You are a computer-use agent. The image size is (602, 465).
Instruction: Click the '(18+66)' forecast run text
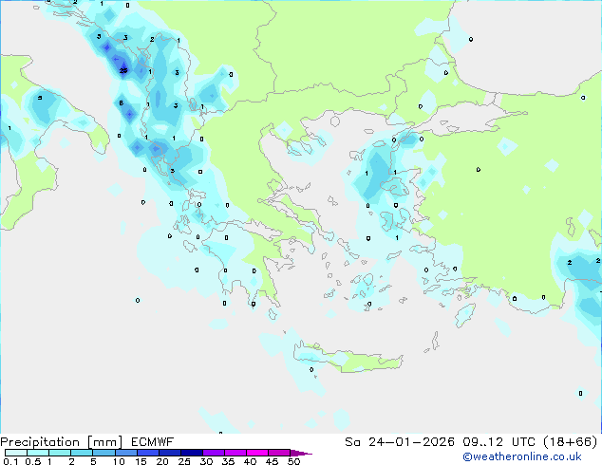[571, 442]
